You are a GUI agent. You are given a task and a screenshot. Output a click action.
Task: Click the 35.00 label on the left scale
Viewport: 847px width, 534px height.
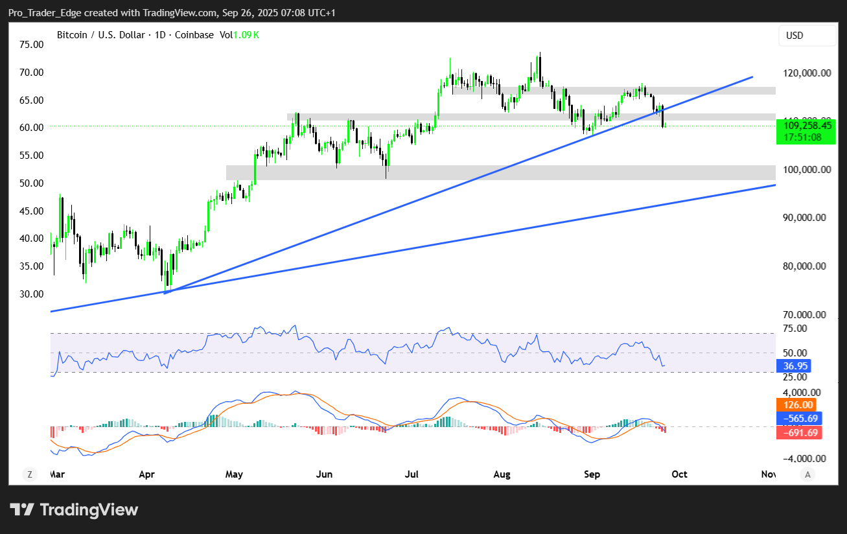(32, 266)
